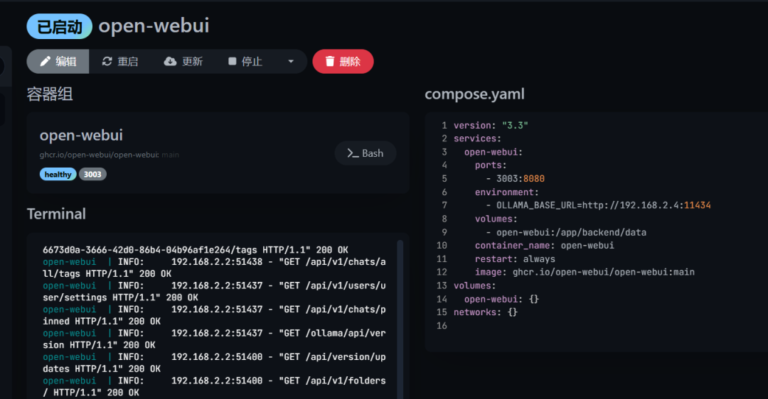Viewport: 768px width, 399px height.
Task: Click the image: ghcr.io line in compose.yaml
Action: (585, 273)
